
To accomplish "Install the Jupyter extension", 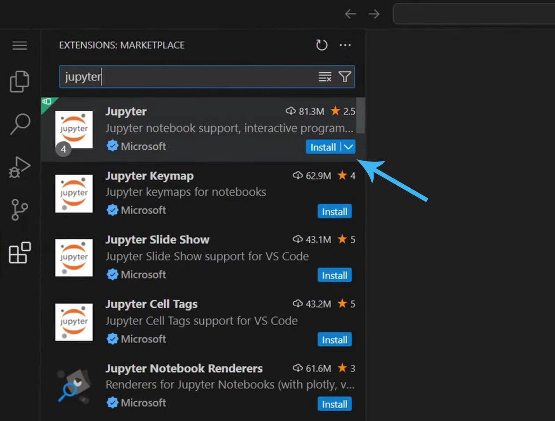I will tap(323, 147).
